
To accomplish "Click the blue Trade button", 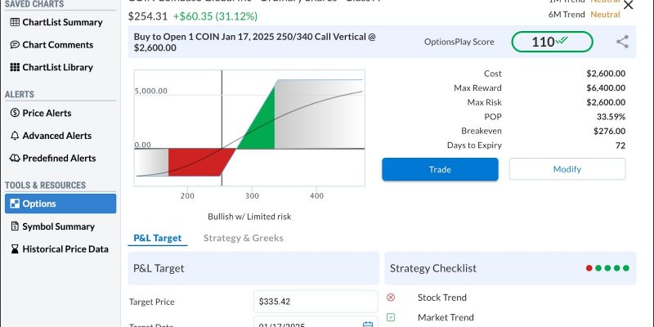I will pyautogui.click(x=440, y=169).
